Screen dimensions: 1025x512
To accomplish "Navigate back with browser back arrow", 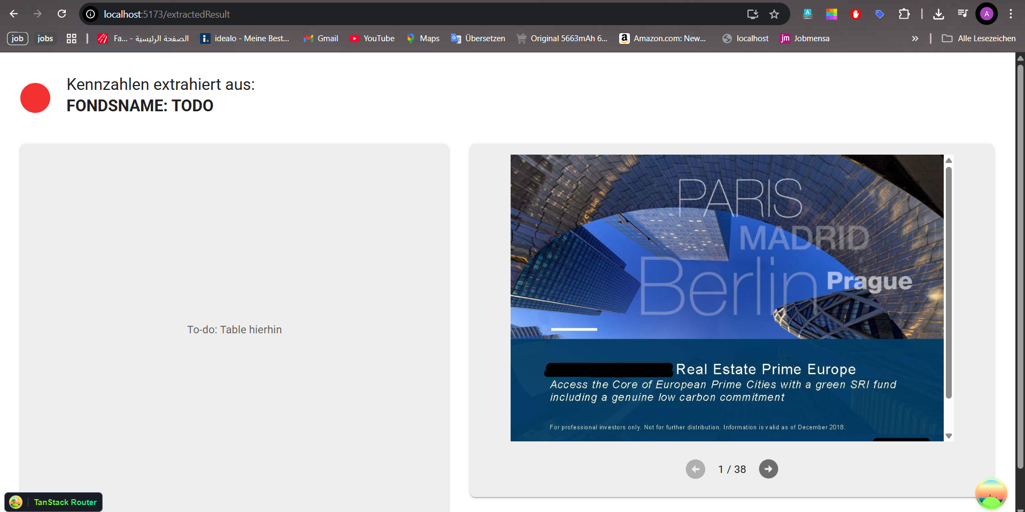I will [14, 14].
